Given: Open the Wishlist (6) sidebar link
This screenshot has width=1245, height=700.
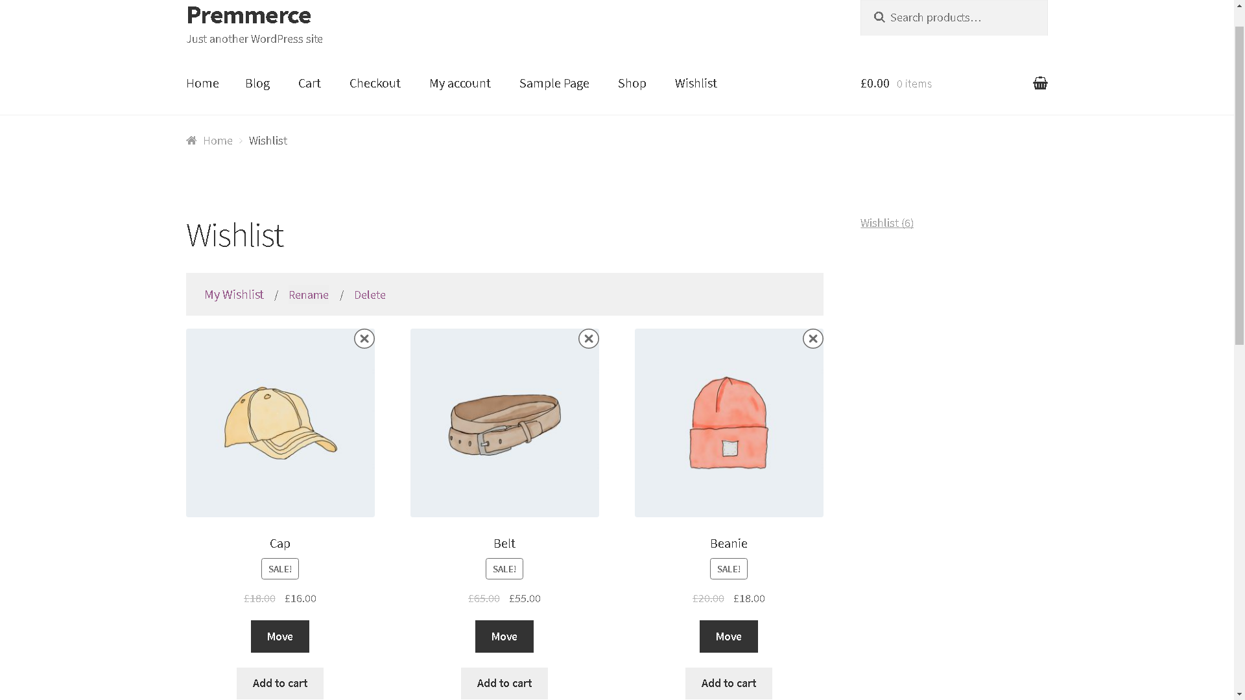Looking at the screenshot, I should click(x=886, y=223).
